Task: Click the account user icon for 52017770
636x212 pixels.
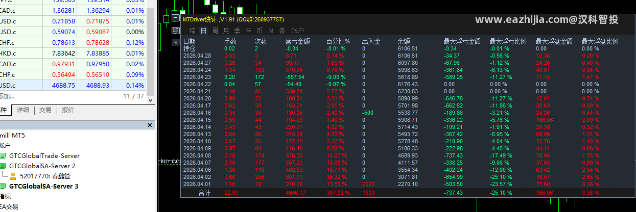Action: pos(13,176)
